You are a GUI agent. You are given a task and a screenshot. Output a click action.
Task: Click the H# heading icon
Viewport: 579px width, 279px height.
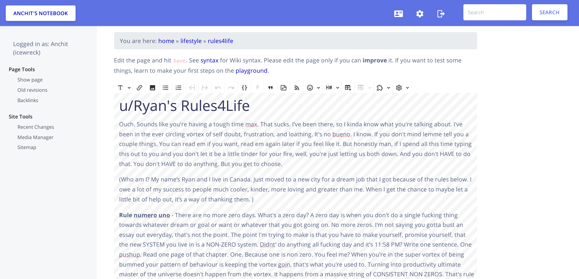[x=329, y=88]
